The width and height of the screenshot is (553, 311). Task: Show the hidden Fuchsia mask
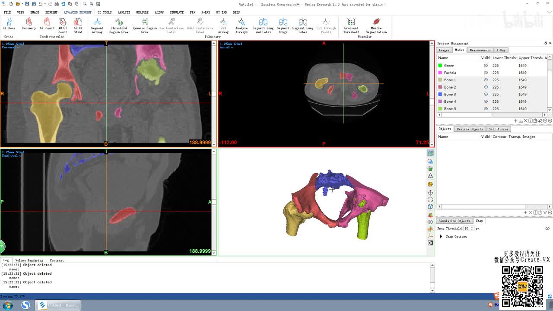(486, 73)
